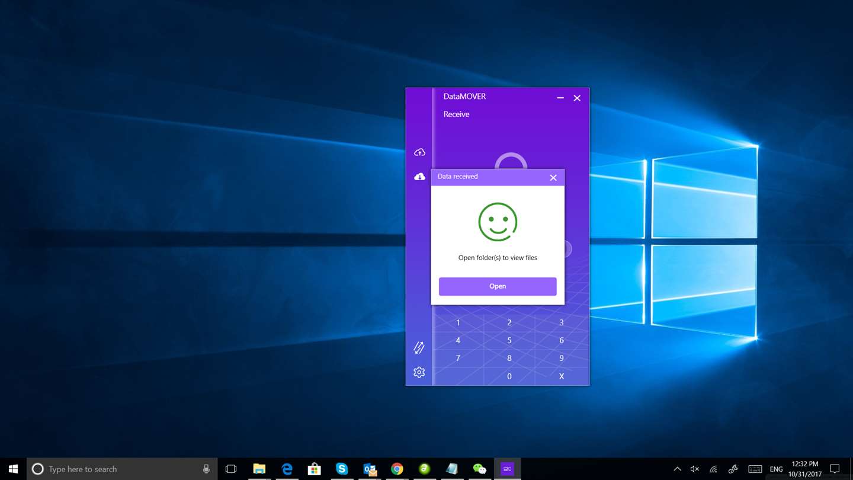The image size is (853, 480).
Task: Click the "Data received" dialog title
Action: coord(458,177)
